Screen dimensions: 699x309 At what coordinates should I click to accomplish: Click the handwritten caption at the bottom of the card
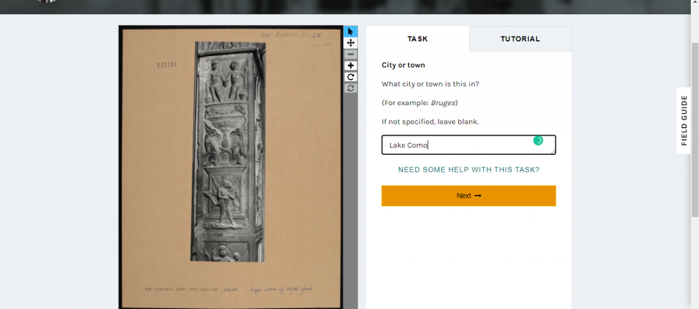pyautogui.click(x=282, y=289)
